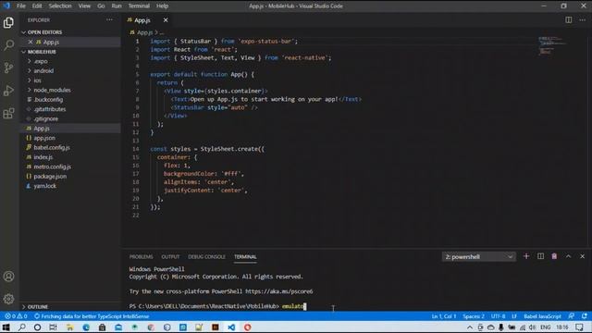Open app.json in the file tree
Viewport: 592px width, 333px height.
[x=44, y=138]
